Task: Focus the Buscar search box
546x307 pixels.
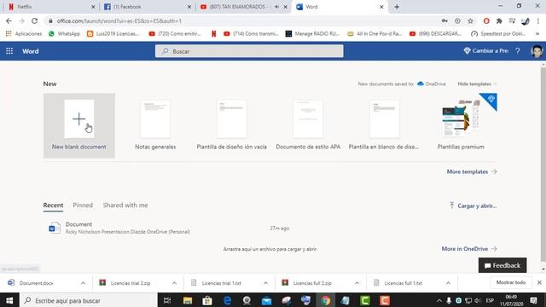Action: (249, 51)
